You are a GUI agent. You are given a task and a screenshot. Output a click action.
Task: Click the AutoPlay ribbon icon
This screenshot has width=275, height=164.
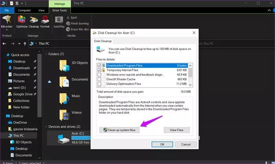[59, 22]
